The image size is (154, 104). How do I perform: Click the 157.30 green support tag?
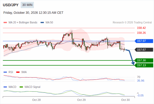pyautogui.click(x=144, y=60)
